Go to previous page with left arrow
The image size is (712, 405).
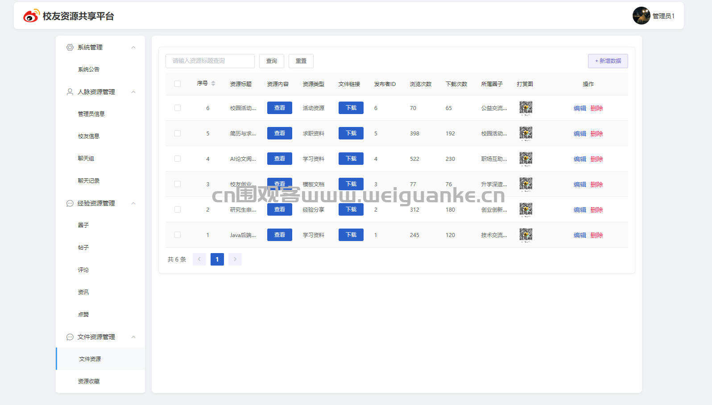click(199, 259)
